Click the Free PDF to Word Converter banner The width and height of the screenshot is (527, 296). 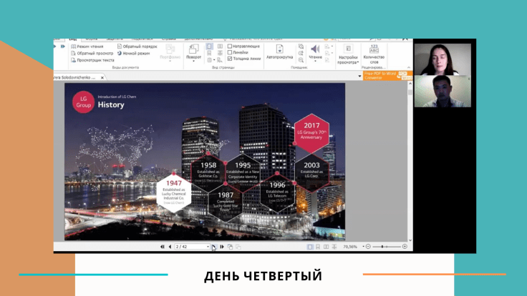tap(385, 74)
